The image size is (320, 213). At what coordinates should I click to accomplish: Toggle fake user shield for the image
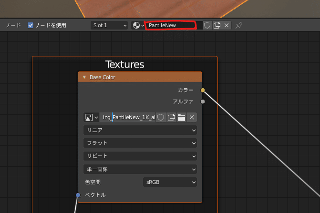(x=161, y=117)
